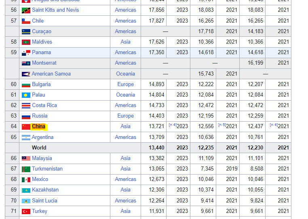The image size is (308, 219).
Task: Click the Mexico flag icon
Action: [x=26, y=180]
